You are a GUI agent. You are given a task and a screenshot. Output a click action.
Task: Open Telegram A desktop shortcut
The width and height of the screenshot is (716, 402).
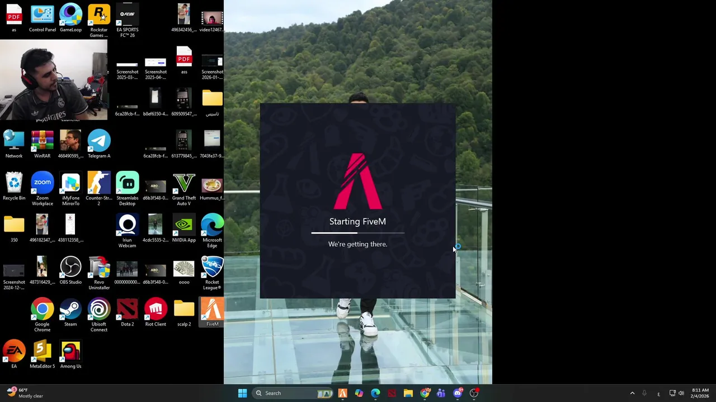(x=99, y=144)
